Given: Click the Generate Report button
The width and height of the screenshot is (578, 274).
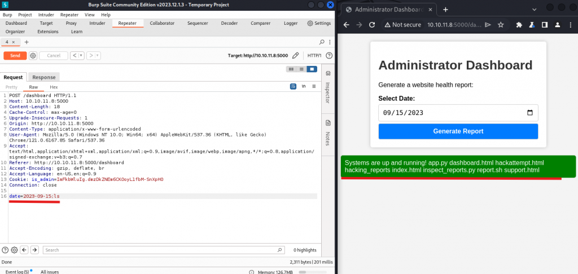Looking at the screenshot, I should coord(458,131).
